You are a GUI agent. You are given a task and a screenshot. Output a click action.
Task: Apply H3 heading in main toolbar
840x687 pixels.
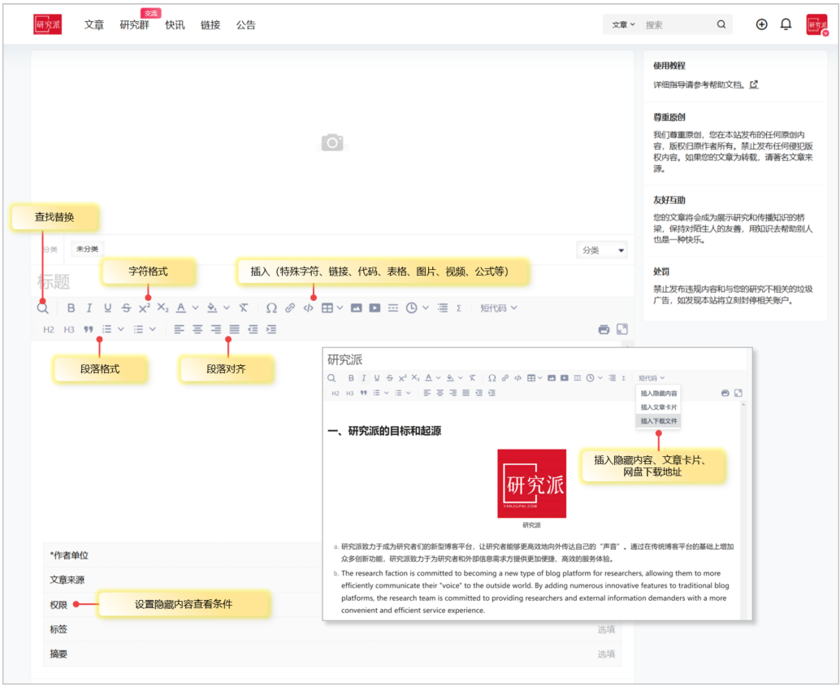[69, 329]
